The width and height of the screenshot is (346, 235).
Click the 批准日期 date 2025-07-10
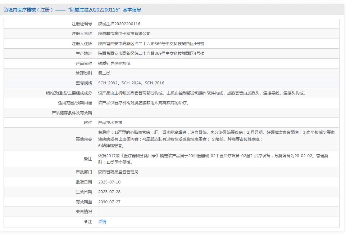pyautogui.click(x=109, y=182)
